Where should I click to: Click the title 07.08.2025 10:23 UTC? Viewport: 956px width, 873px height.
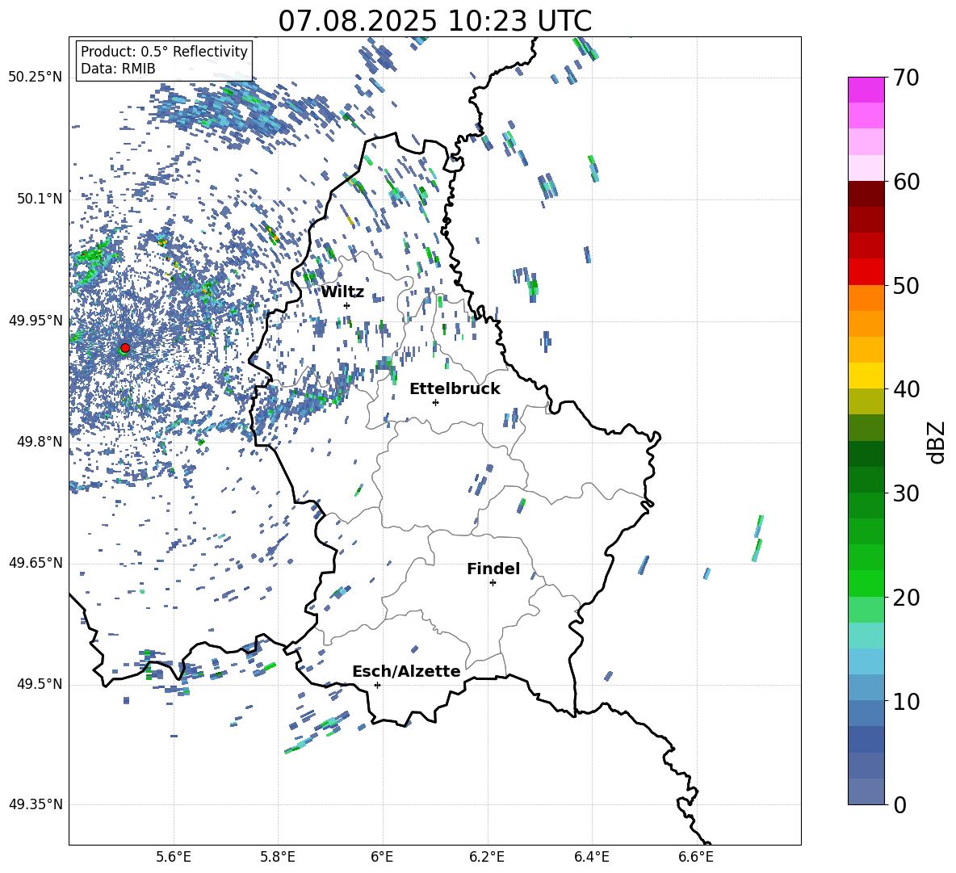point(434,21)
